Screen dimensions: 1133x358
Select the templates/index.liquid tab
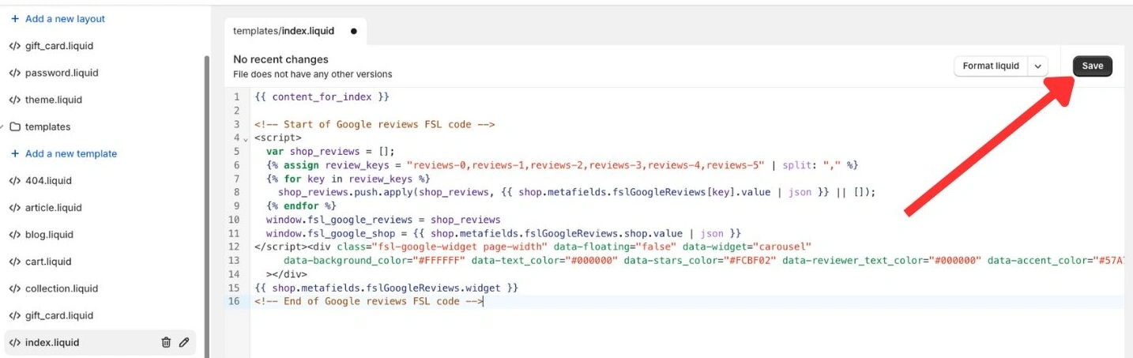click(x=284, y=32)
